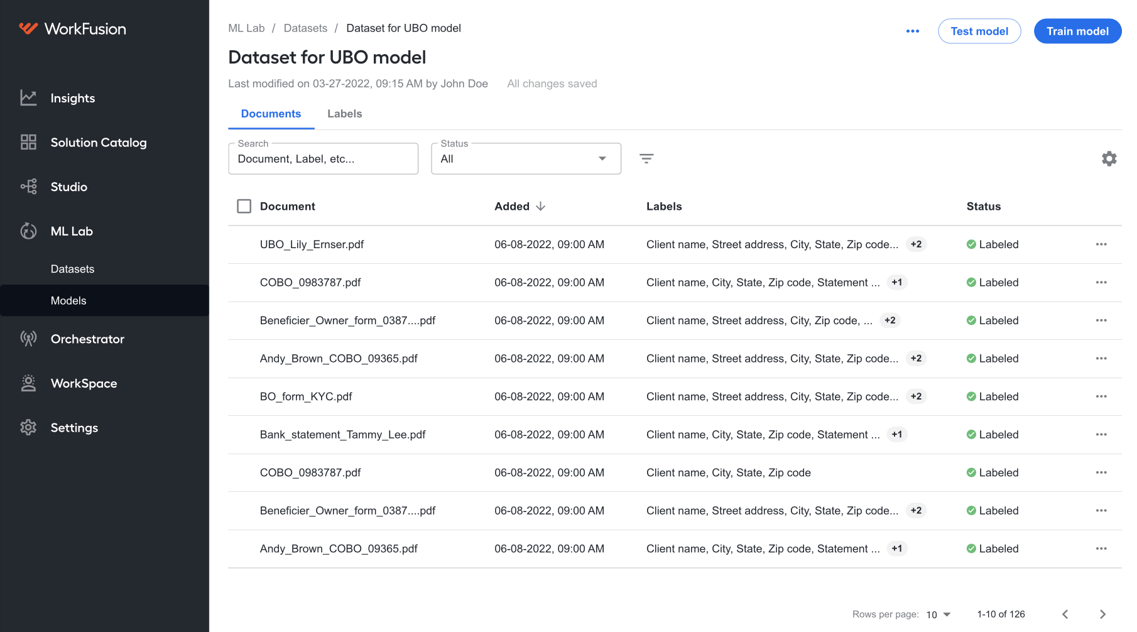Select Models in the sidebar

[x=68, y=300]
